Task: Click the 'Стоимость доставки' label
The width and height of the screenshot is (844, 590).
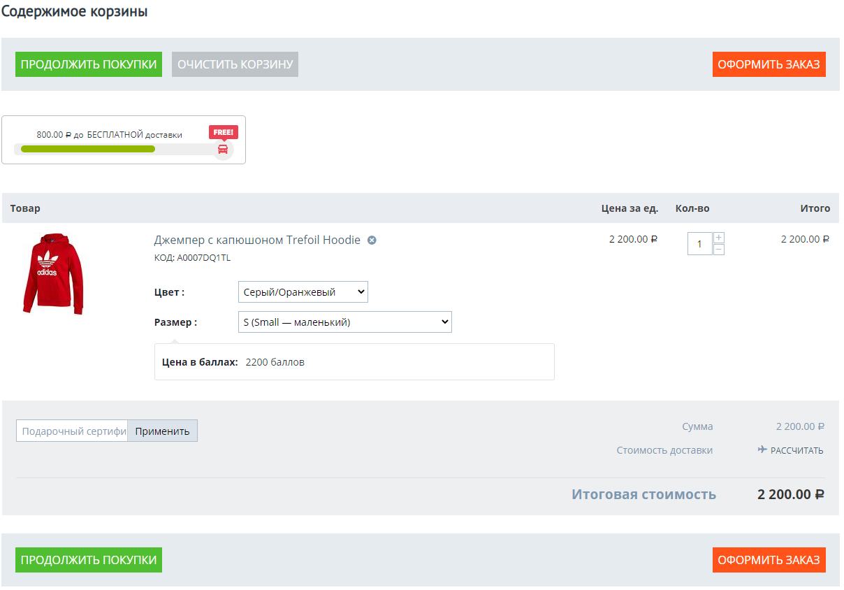Action: click(664, 450)
